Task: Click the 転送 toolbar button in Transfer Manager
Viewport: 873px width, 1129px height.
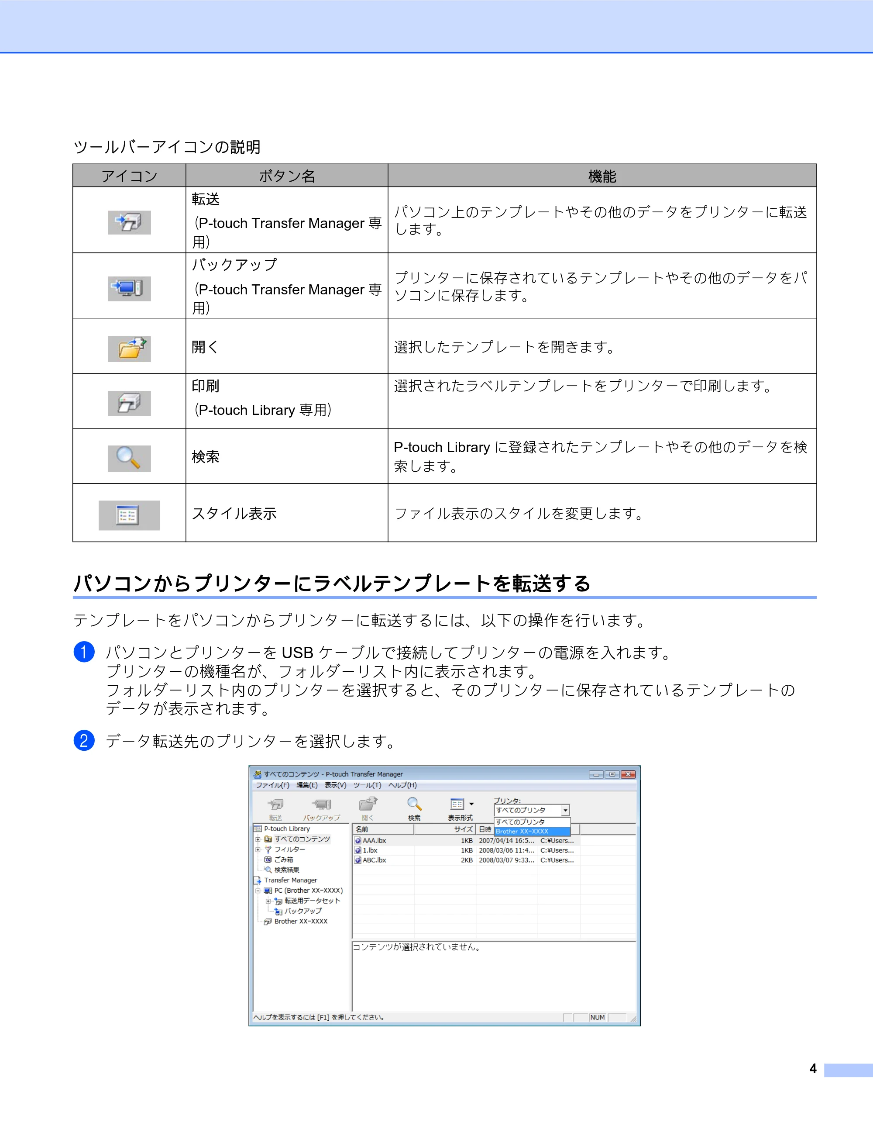Action: (276, 809)
